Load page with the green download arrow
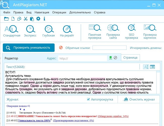The height and width of the screenshot is (126, 164). (x=111, y=58)
